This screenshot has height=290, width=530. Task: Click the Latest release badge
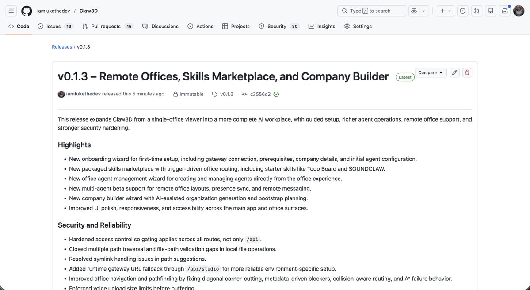tap(405, 77)
